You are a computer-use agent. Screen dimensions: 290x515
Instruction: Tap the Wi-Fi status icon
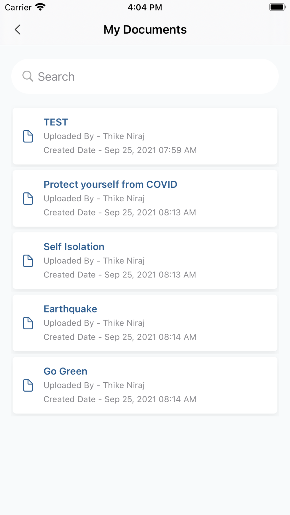(x=40, y=7)
